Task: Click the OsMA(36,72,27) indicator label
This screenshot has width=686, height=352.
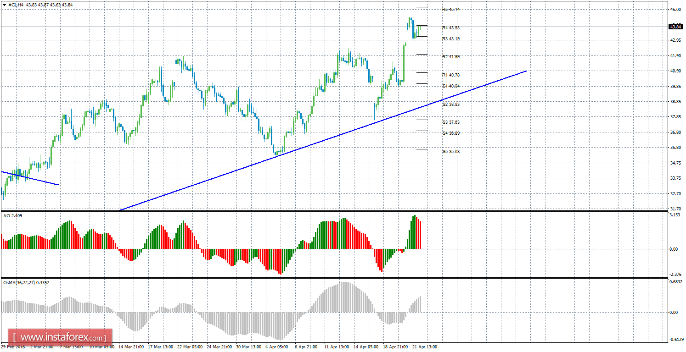Action: (26, 282)
